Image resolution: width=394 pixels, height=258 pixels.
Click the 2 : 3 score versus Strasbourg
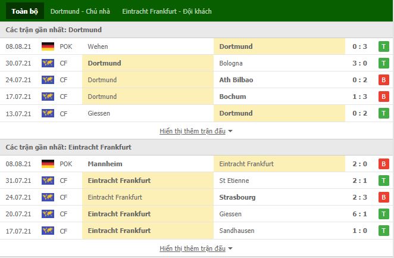tap(359, 197)
